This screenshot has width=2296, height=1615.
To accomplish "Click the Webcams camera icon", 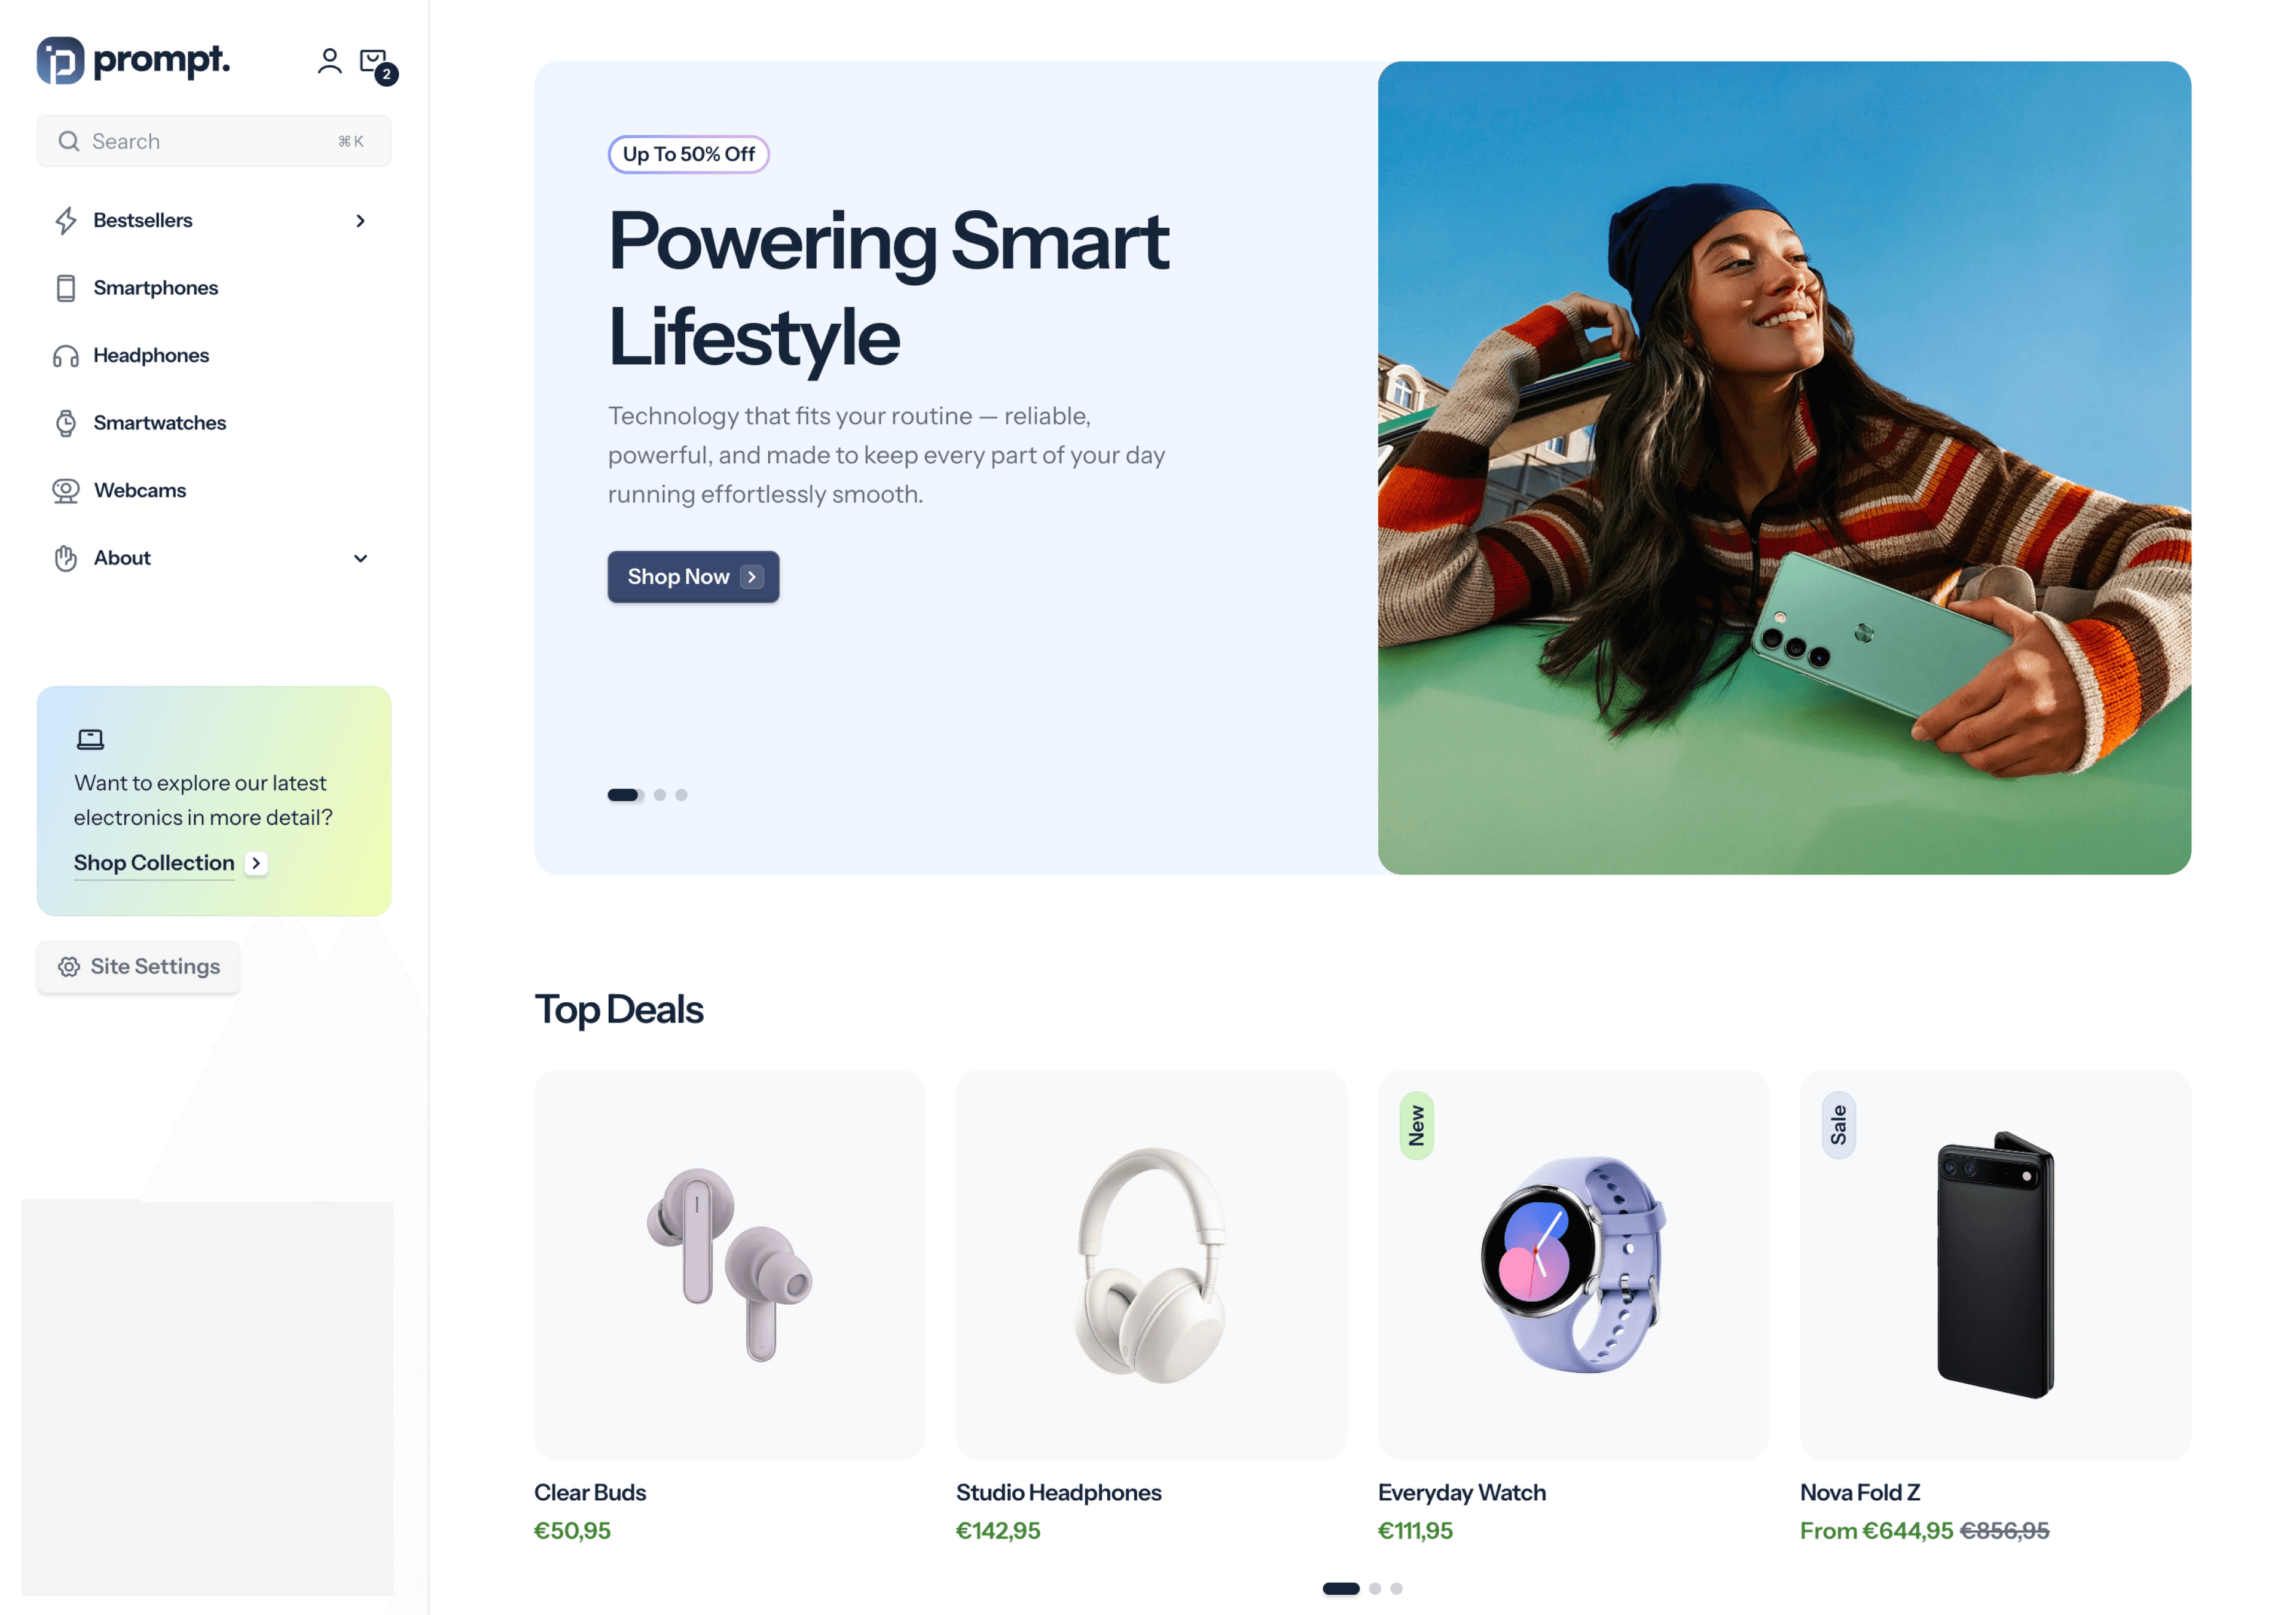I will point(66,491).
